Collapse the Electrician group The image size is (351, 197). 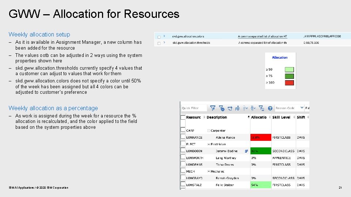click(209, 144)
